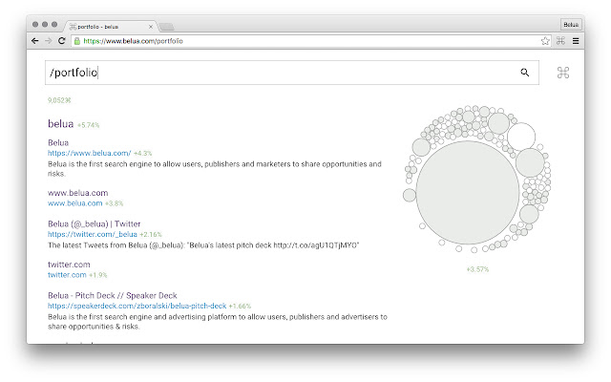Open the Belua - Pitch Deck result

pyautogui.click(x=113, y=295)
